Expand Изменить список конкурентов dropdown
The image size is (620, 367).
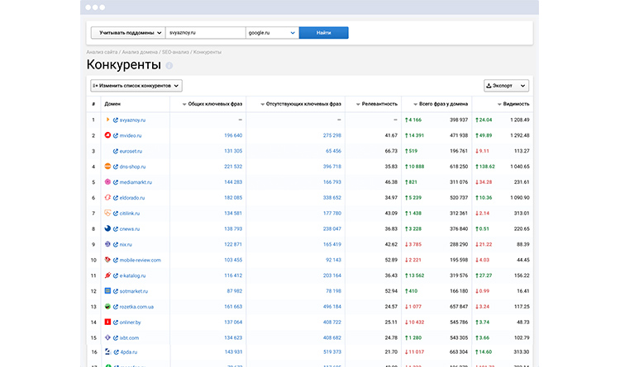click(x=136, y=86)
